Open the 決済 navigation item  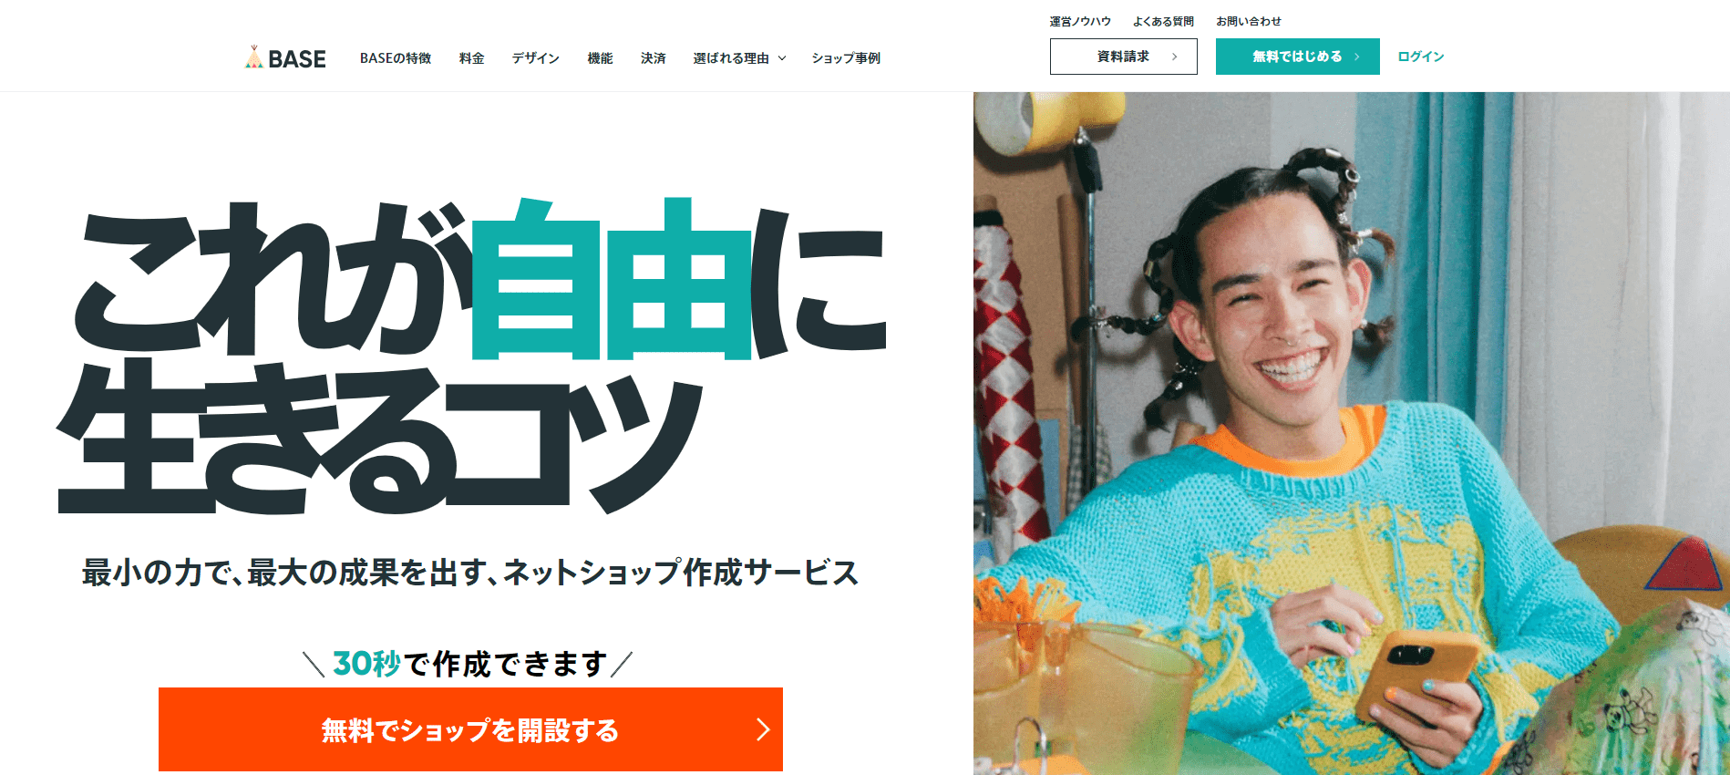[x=653, y=58]
